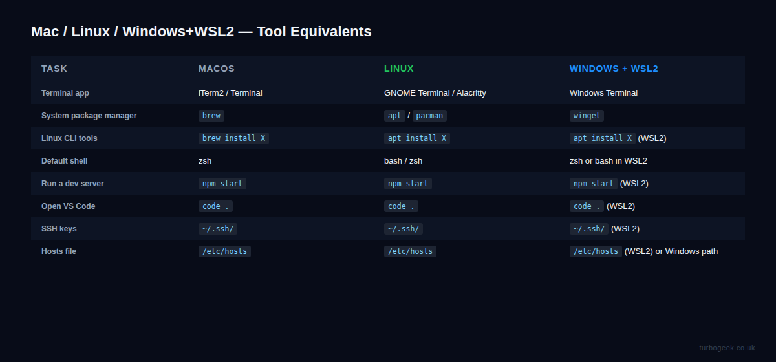Click 'GNOME Terminal / Alacritty' cell
The width and height of the screenshot is (776, 362).
tap(435, 93)
